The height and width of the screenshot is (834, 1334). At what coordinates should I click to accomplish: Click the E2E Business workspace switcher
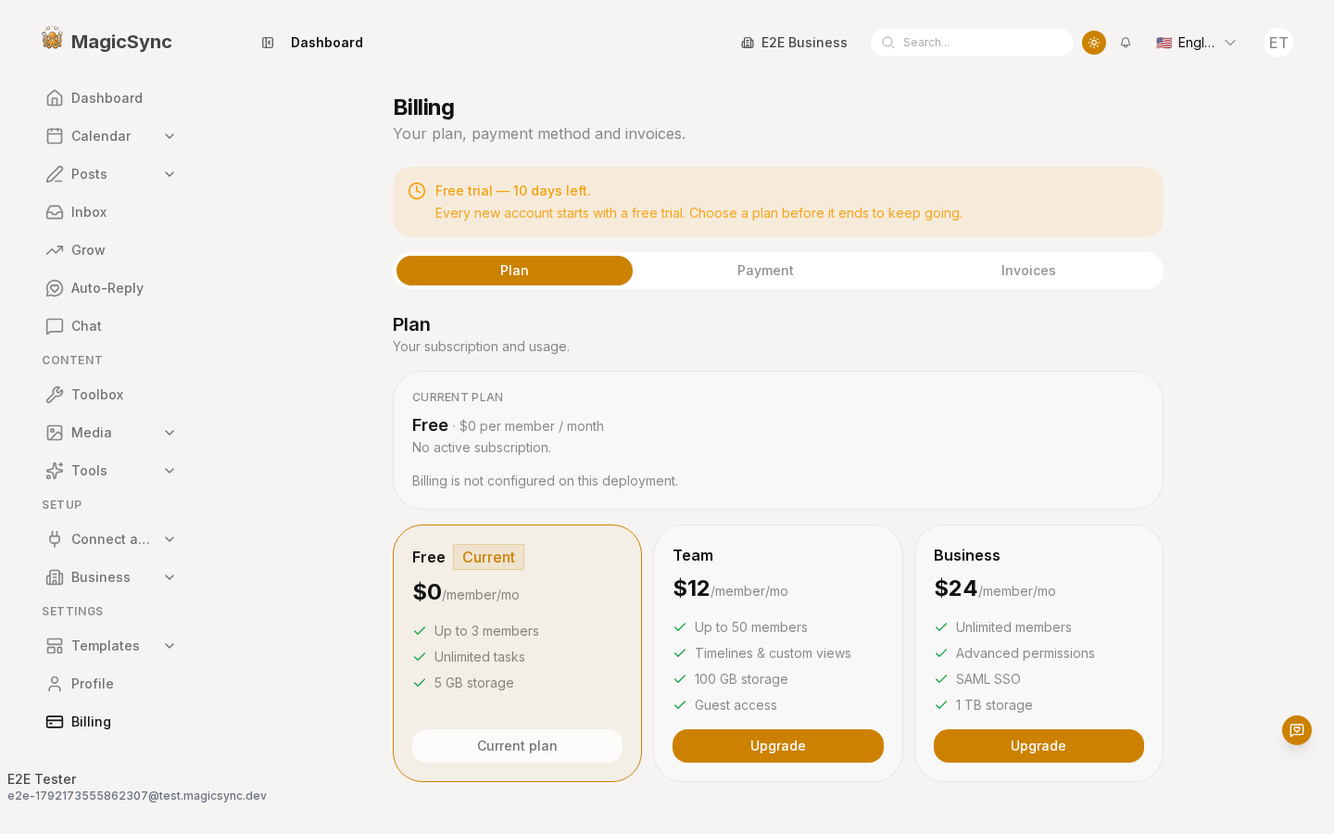pos(794,43)
